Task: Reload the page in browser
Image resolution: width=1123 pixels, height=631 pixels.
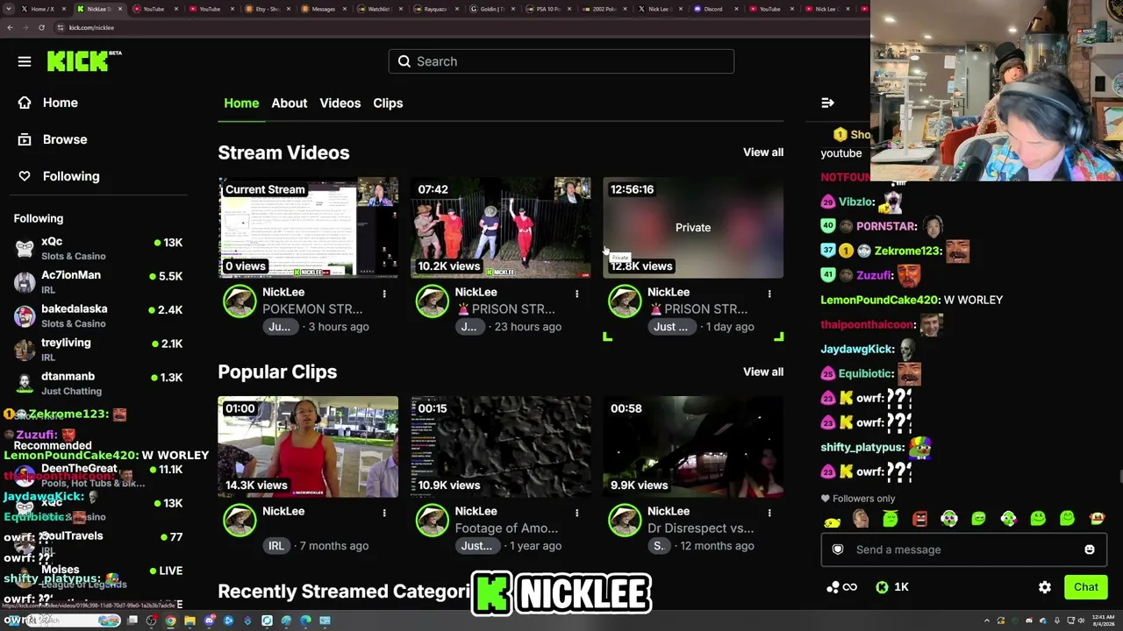Action: (x=41, y=27)
